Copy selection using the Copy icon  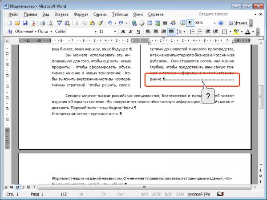[x=85, y=23]
